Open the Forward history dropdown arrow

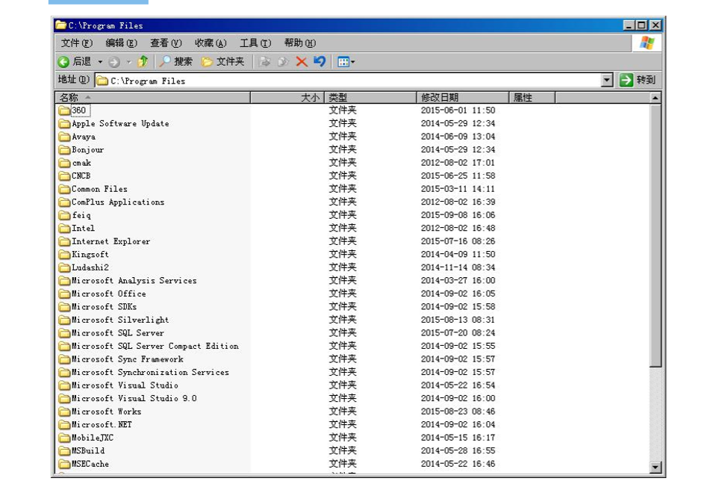tap(128, 62)
